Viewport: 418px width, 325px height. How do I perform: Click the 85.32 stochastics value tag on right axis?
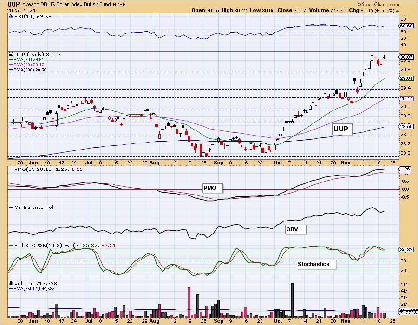tap(406, 250)
